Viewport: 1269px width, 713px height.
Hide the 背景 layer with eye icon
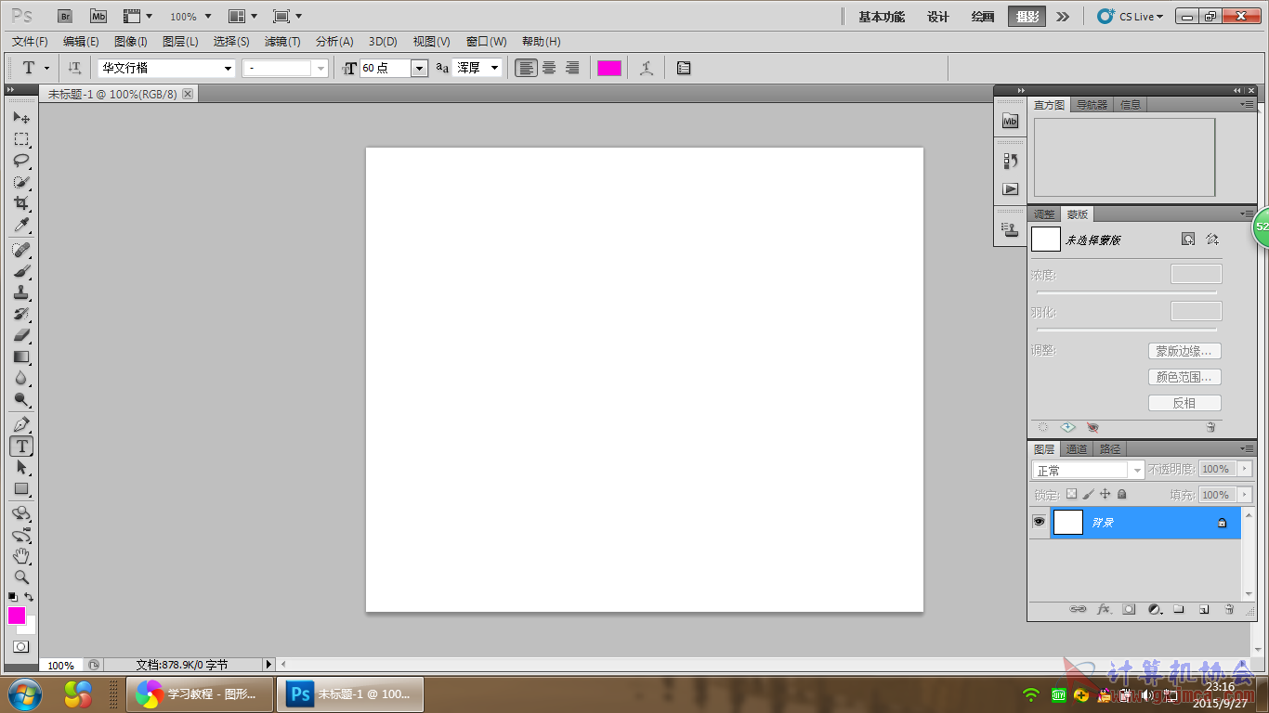point(1039,522)
